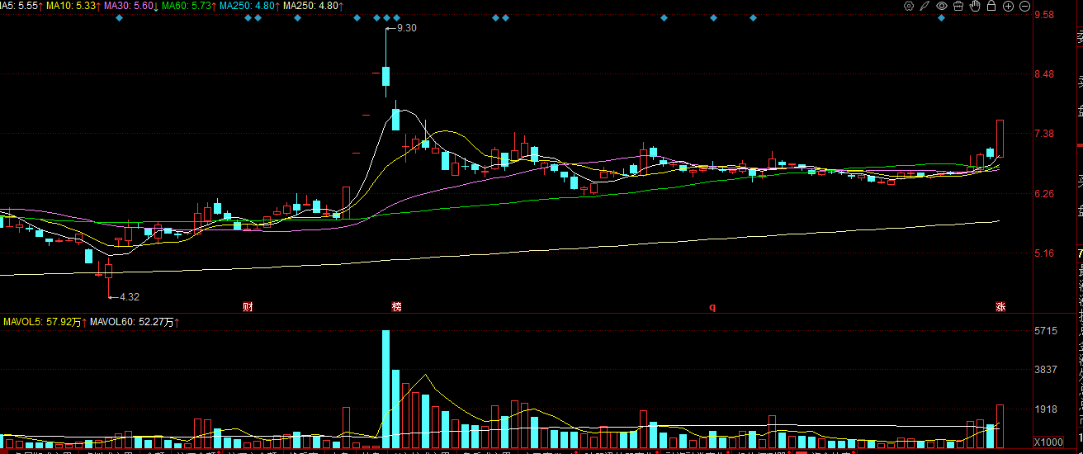Click the MAVOL60 volume indicator label
Screen dimensions: 1083x454
pos(135,322)
